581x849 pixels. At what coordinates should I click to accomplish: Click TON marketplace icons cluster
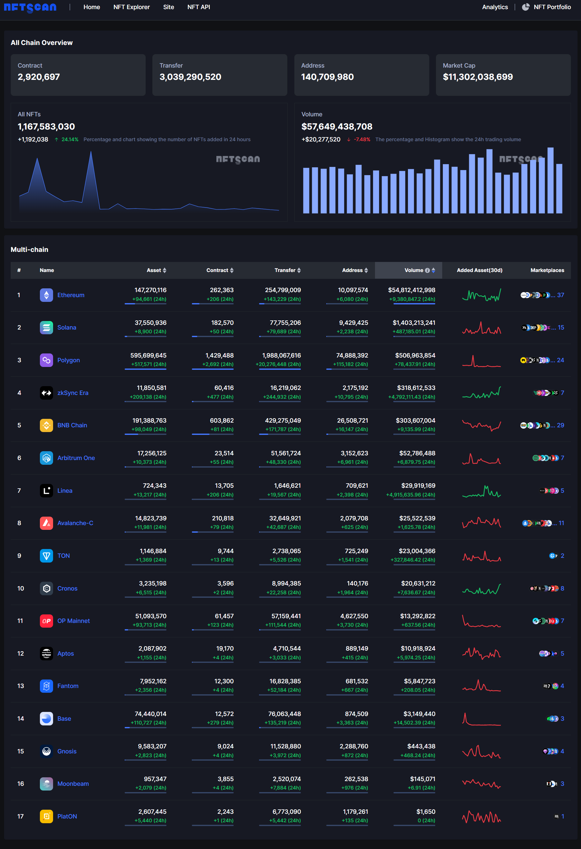pyautogui.click(x=553, y=556)
